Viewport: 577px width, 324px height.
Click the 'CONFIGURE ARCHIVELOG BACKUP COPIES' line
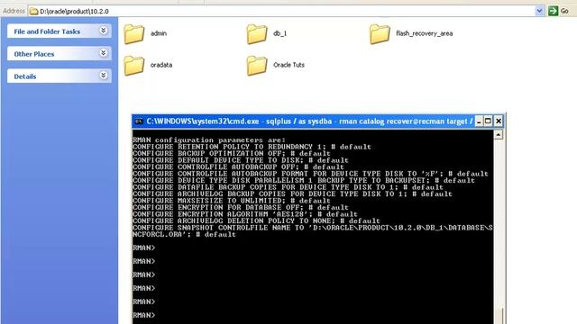coord(292,194)
